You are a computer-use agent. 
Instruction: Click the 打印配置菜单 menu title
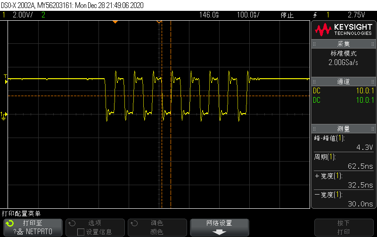pyautogui.click(x=21, y=213)
